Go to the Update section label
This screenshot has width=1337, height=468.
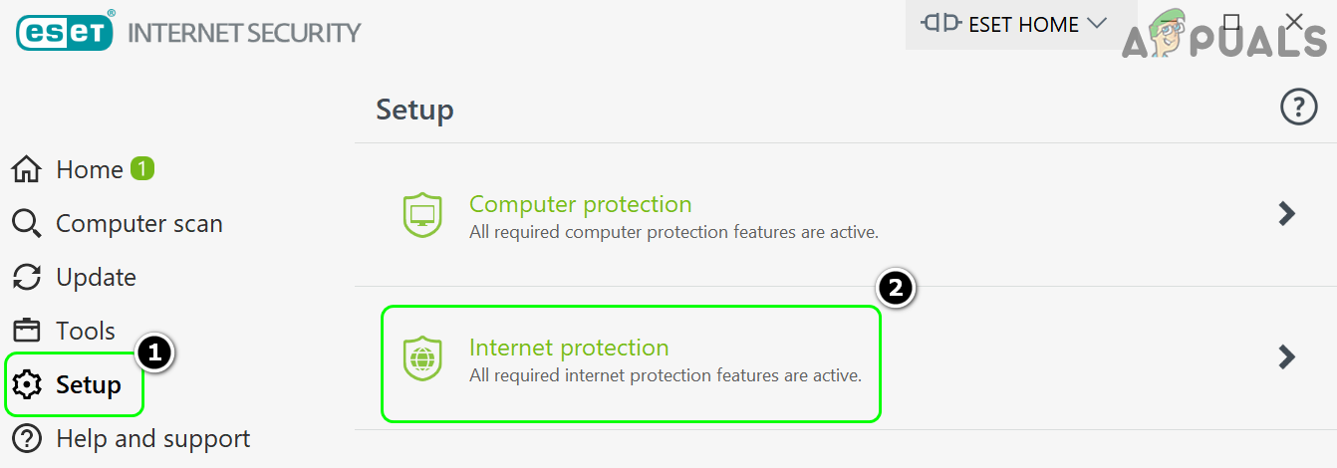click(x=97, y=278)
